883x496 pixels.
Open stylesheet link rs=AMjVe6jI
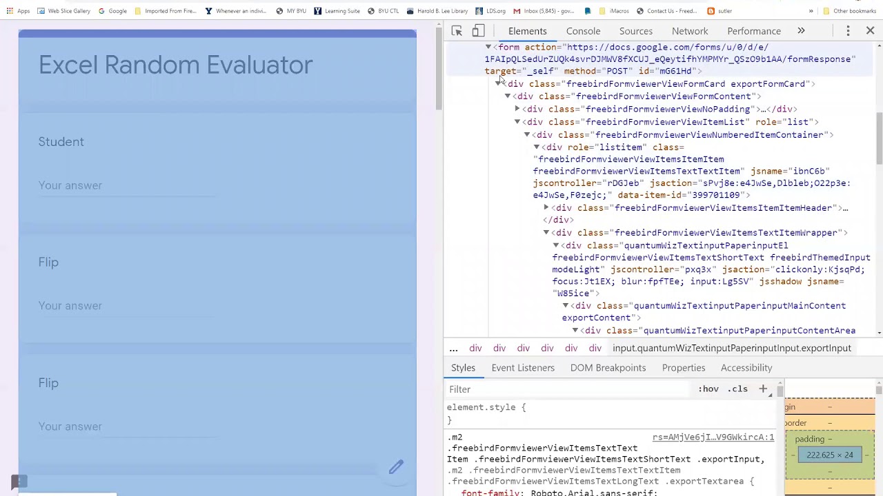(x=713, y=437)
